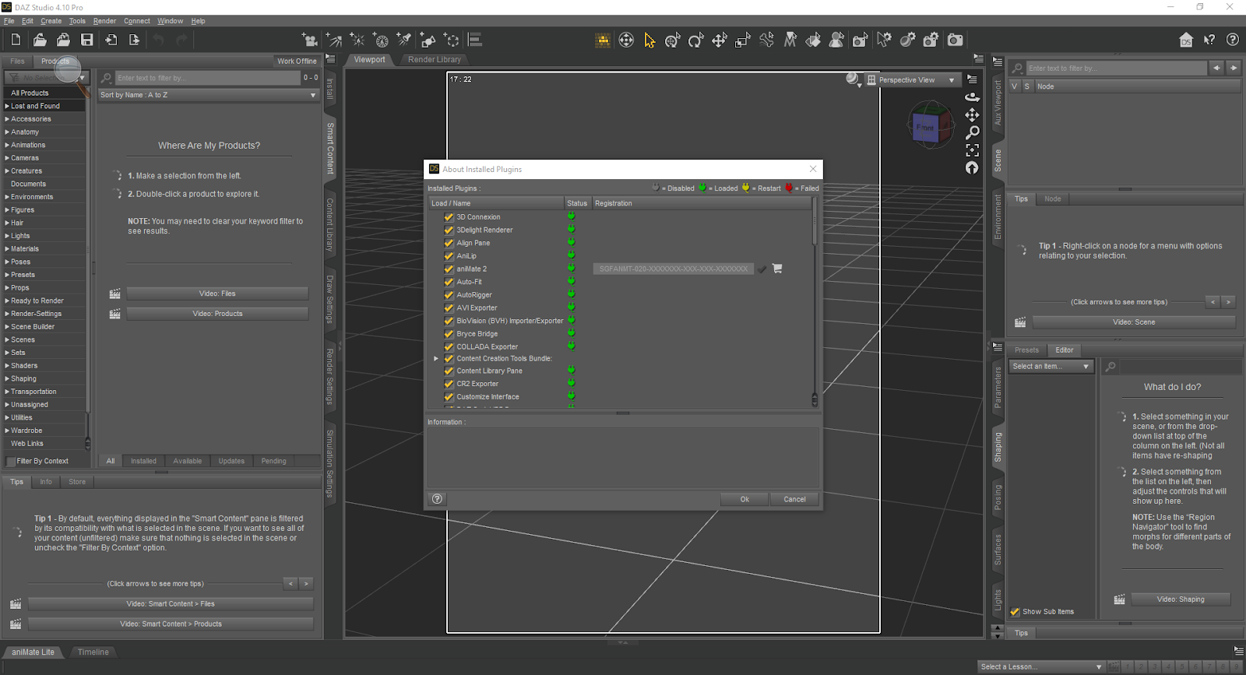Click viewport Orbit camera control icon

[972, 97]
